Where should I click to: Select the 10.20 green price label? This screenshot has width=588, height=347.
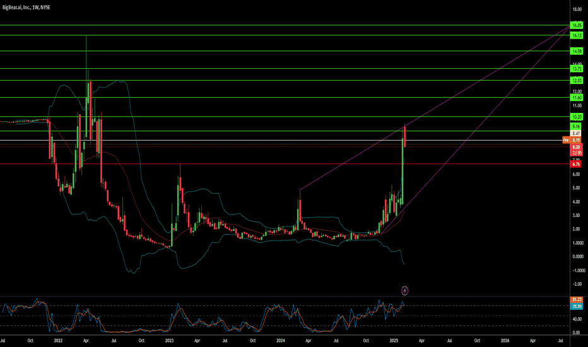click(x=577, y=117)
